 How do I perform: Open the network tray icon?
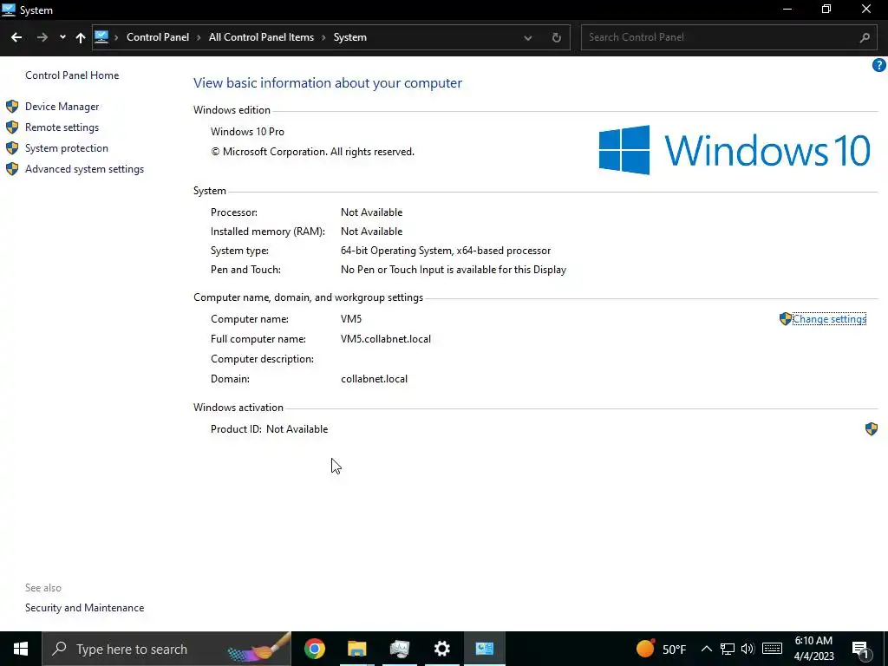point(728,649)
